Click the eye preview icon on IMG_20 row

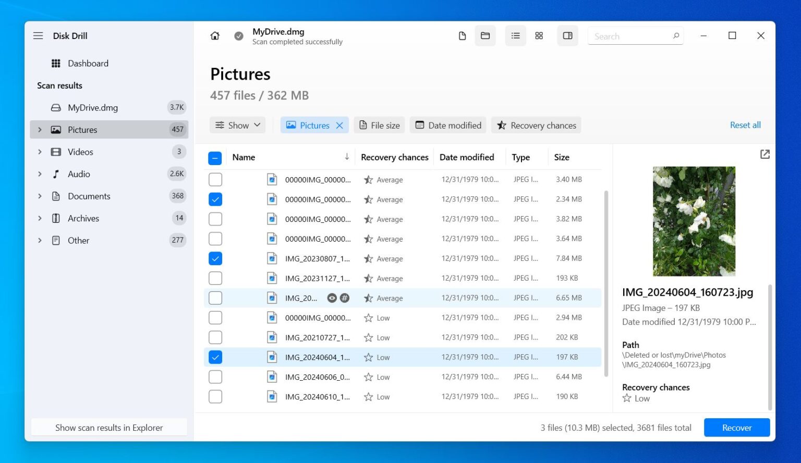pyautogui.click(x=332, y=298)
